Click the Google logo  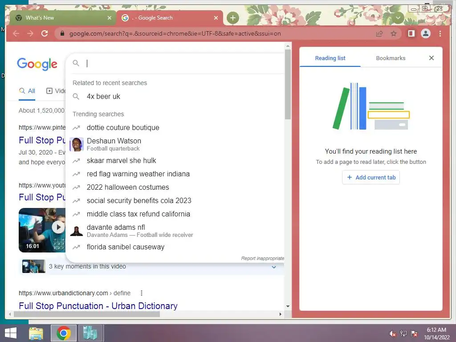coord(37,64)
